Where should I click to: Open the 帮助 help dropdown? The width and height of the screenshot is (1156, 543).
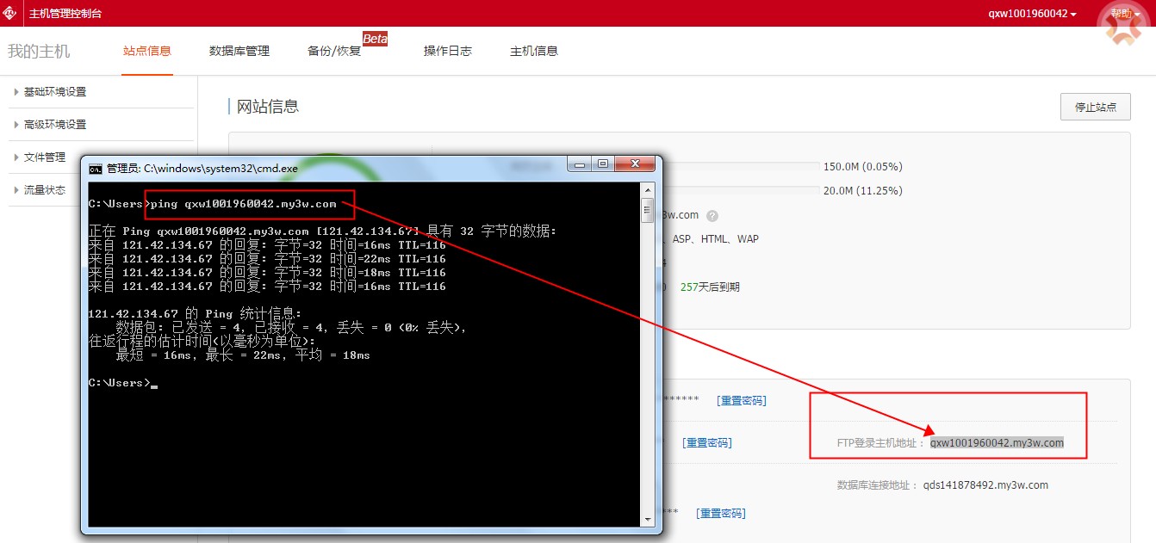point(1122,14)
